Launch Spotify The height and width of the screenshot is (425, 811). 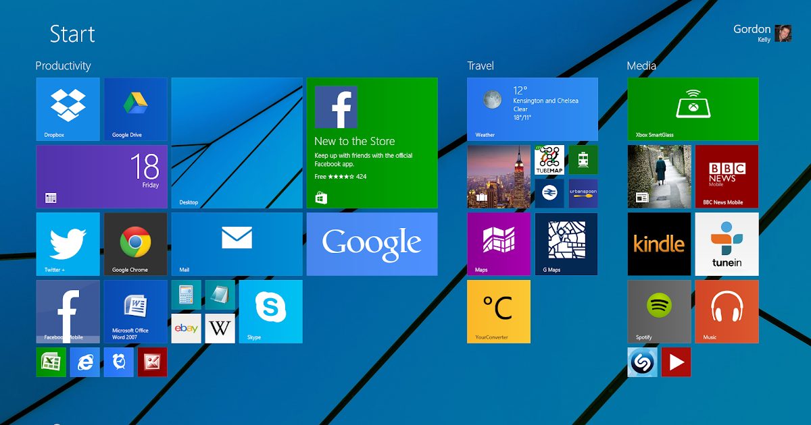[x=659, y=312]
